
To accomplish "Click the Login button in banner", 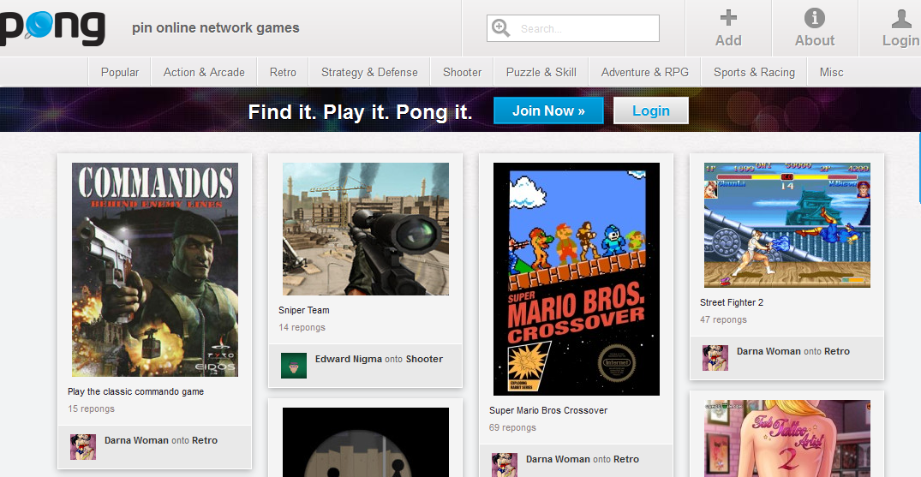I will (x=651, y=110).
